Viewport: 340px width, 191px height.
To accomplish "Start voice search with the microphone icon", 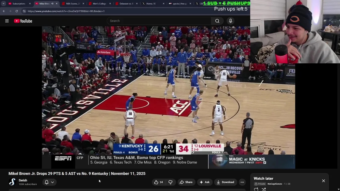I will (231, 21).
